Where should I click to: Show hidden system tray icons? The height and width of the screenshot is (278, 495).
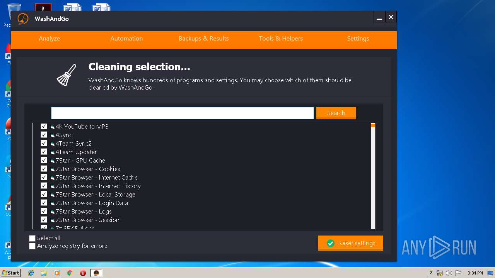431,273
